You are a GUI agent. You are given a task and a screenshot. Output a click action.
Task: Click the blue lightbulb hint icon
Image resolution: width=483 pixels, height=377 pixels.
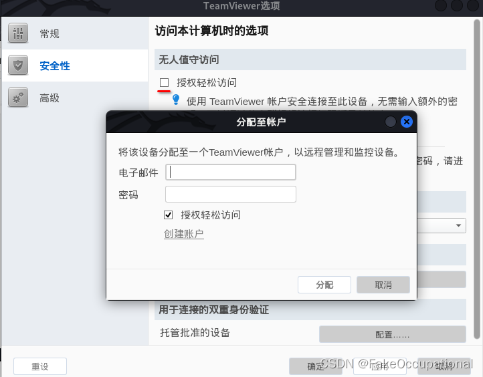point(176,100)
